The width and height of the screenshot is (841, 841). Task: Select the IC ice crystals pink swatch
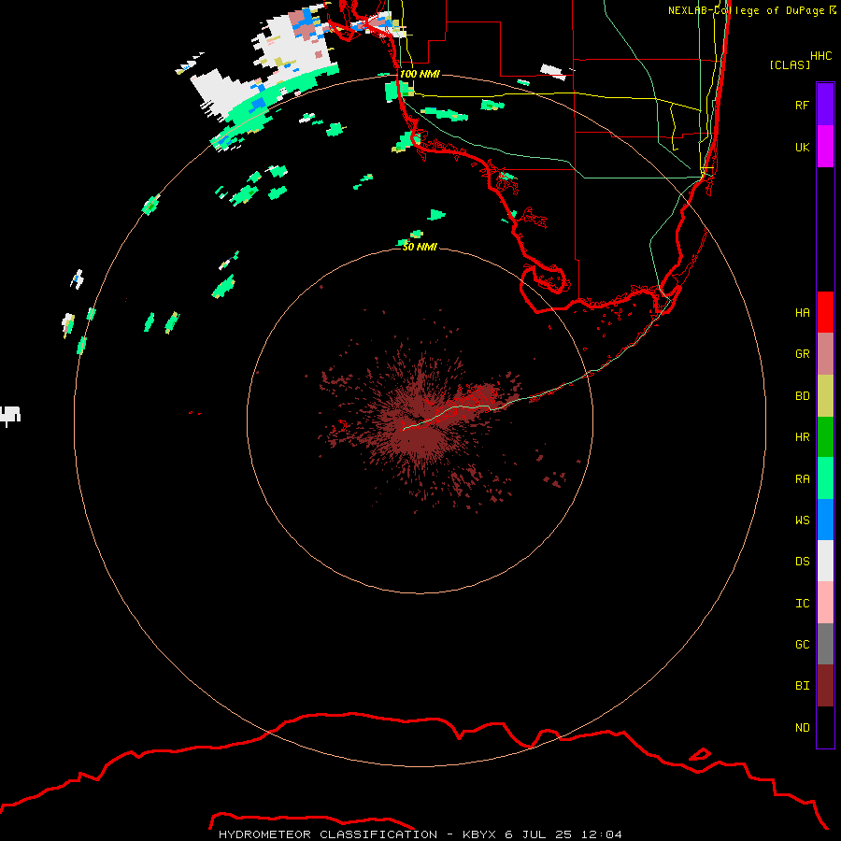[x=825, y=603]
